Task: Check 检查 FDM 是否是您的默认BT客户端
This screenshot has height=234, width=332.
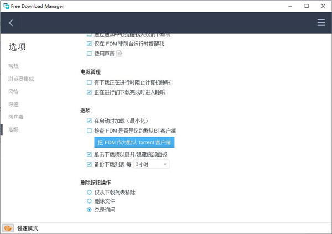Action: pyautogui.click(x=89, y=131)
